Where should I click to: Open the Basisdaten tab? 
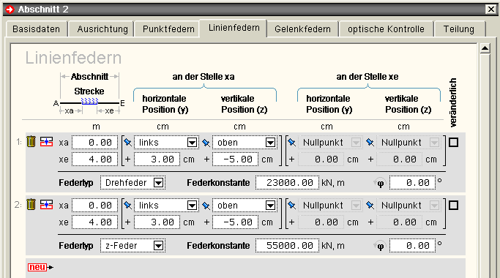pyautogui.click(x=37, y=29)
